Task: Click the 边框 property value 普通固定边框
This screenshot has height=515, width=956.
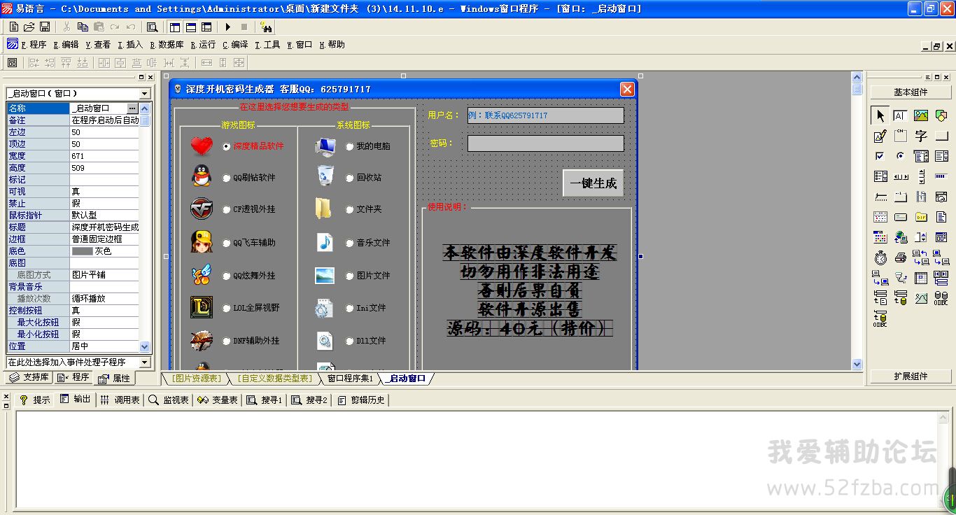Action: pyautogui.click(x=104, y=239)
